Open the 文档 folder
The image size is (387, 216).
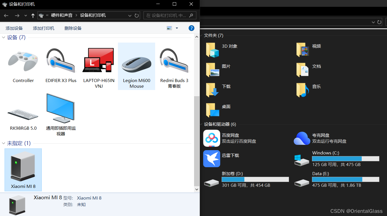(303, 70)
